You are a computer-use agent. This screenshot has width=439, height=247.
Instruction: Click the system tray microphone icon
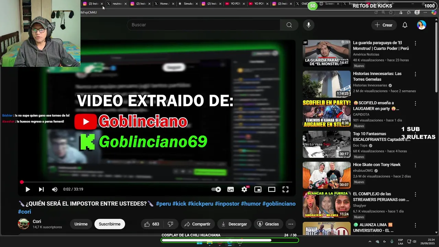tap(392, 242)
